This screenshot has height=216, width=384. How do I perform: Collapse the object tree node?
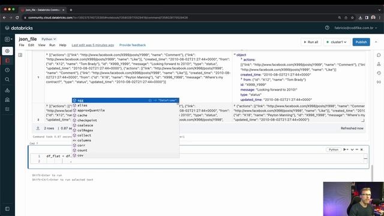(x=235, y=55)
